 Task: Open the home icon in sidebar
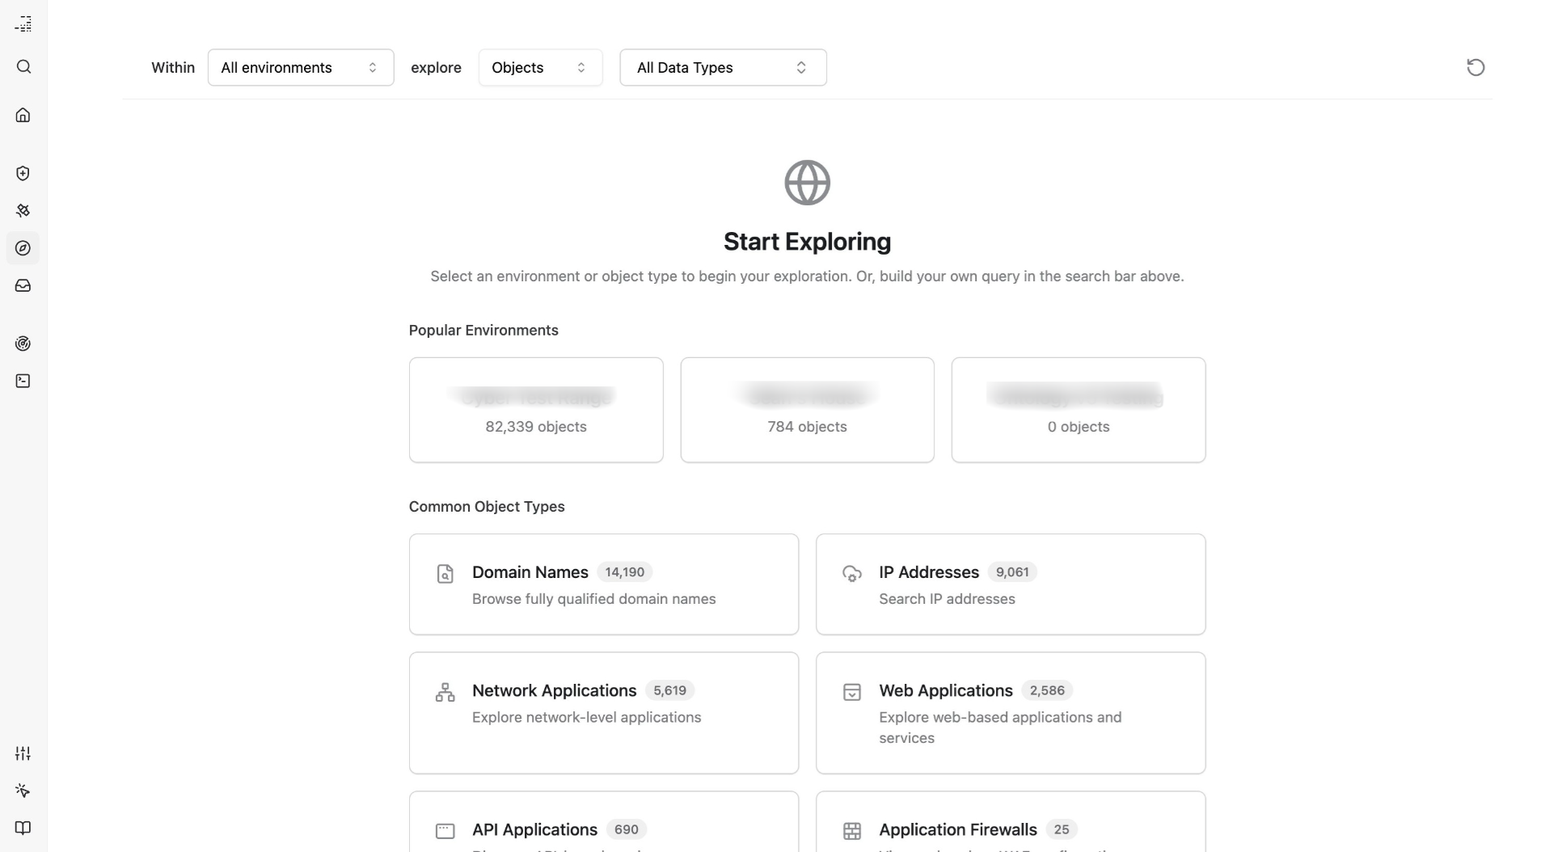click(23, 115)
